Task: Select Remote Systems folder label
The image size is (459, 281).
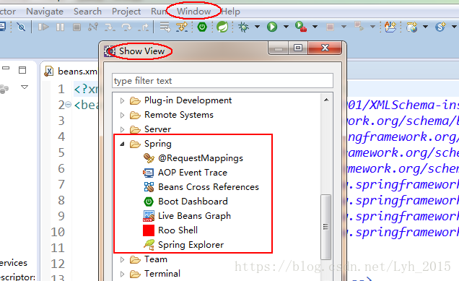Action: coord(179,115)
